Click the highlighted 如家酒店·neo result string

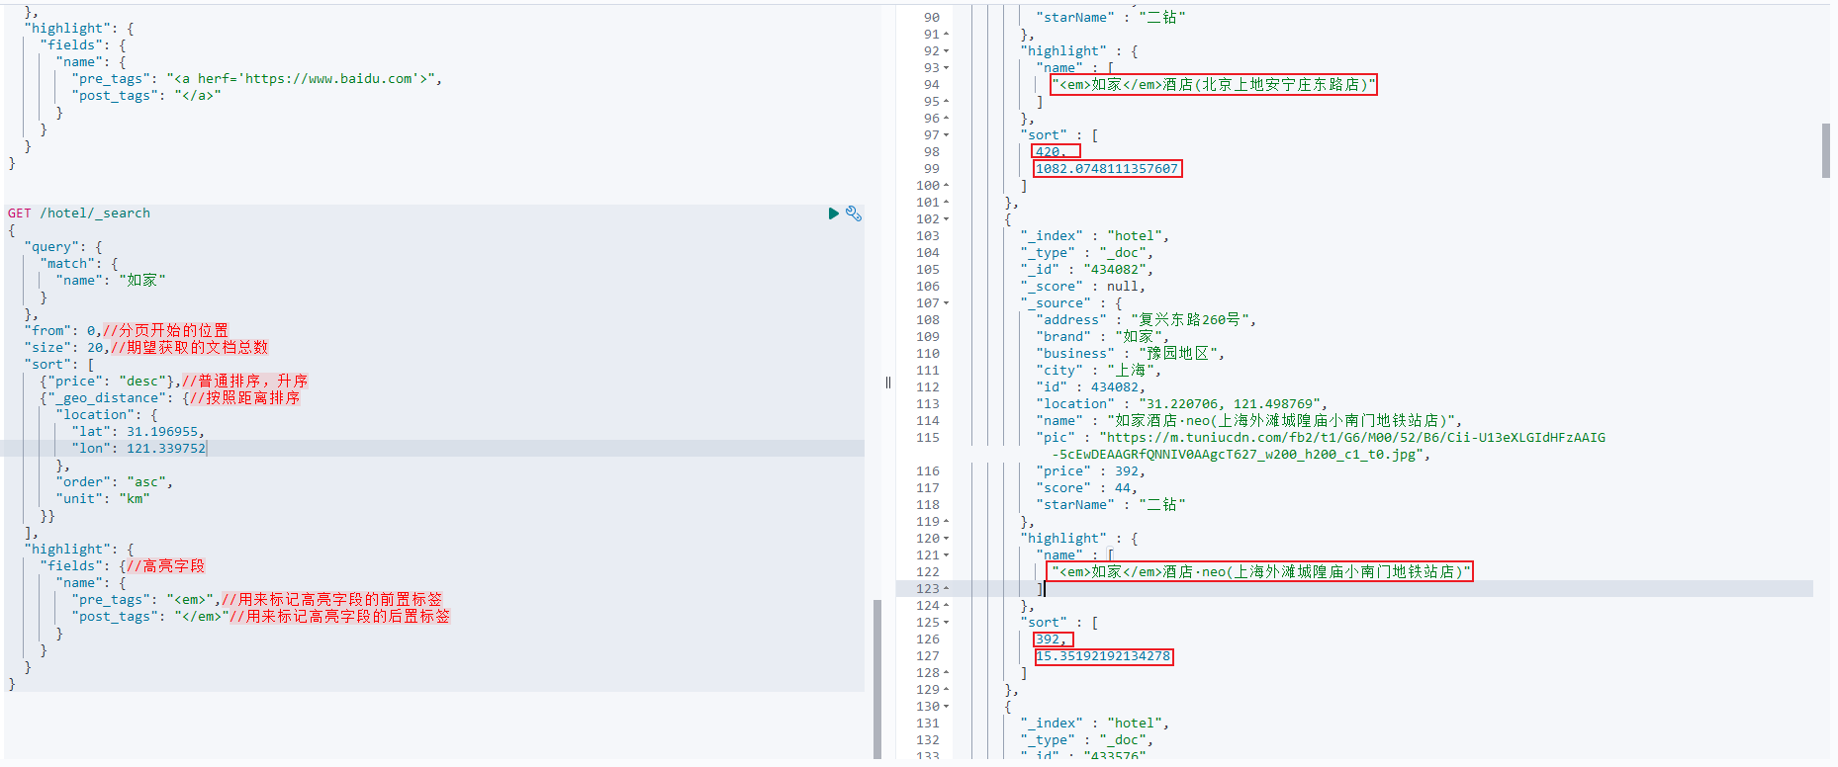(x=1261, y=572)
